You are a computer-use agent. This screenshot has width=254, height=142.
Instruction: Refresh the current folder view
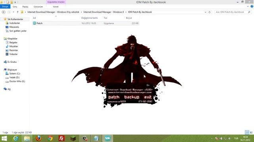pos(210,12)
